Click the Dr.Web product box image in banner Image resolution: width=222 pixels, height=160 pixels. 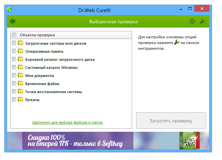(x=189, y=141)
